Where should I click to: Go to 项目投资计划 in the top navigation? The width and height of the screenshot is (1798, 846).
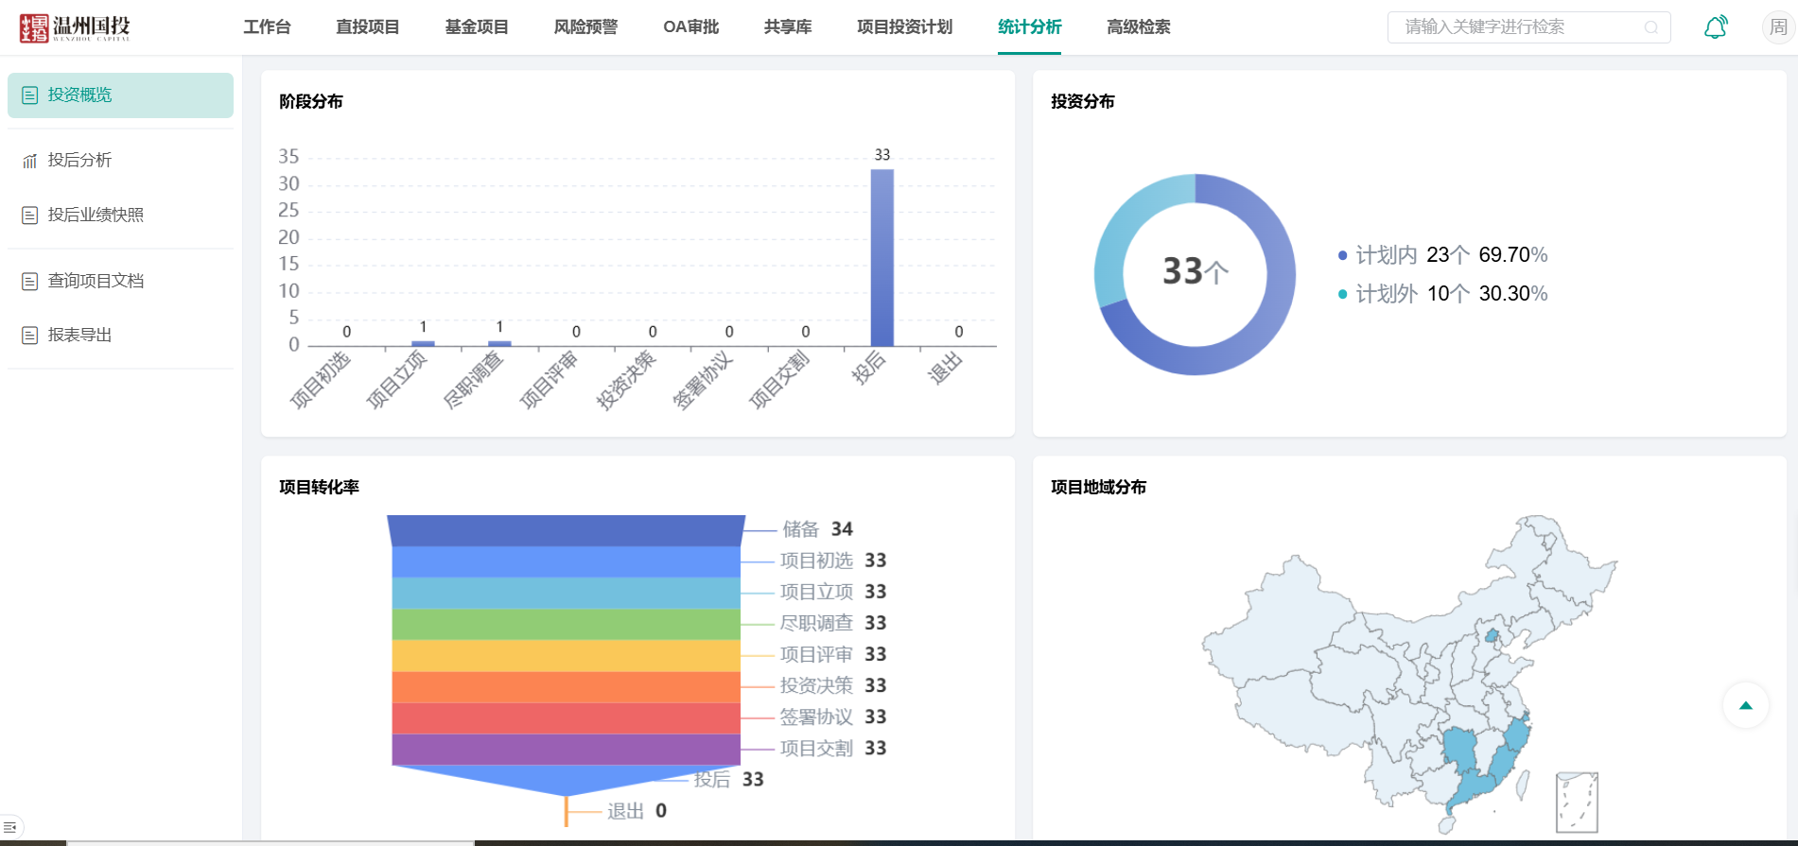pyautogui.click(x=904, y=27)
